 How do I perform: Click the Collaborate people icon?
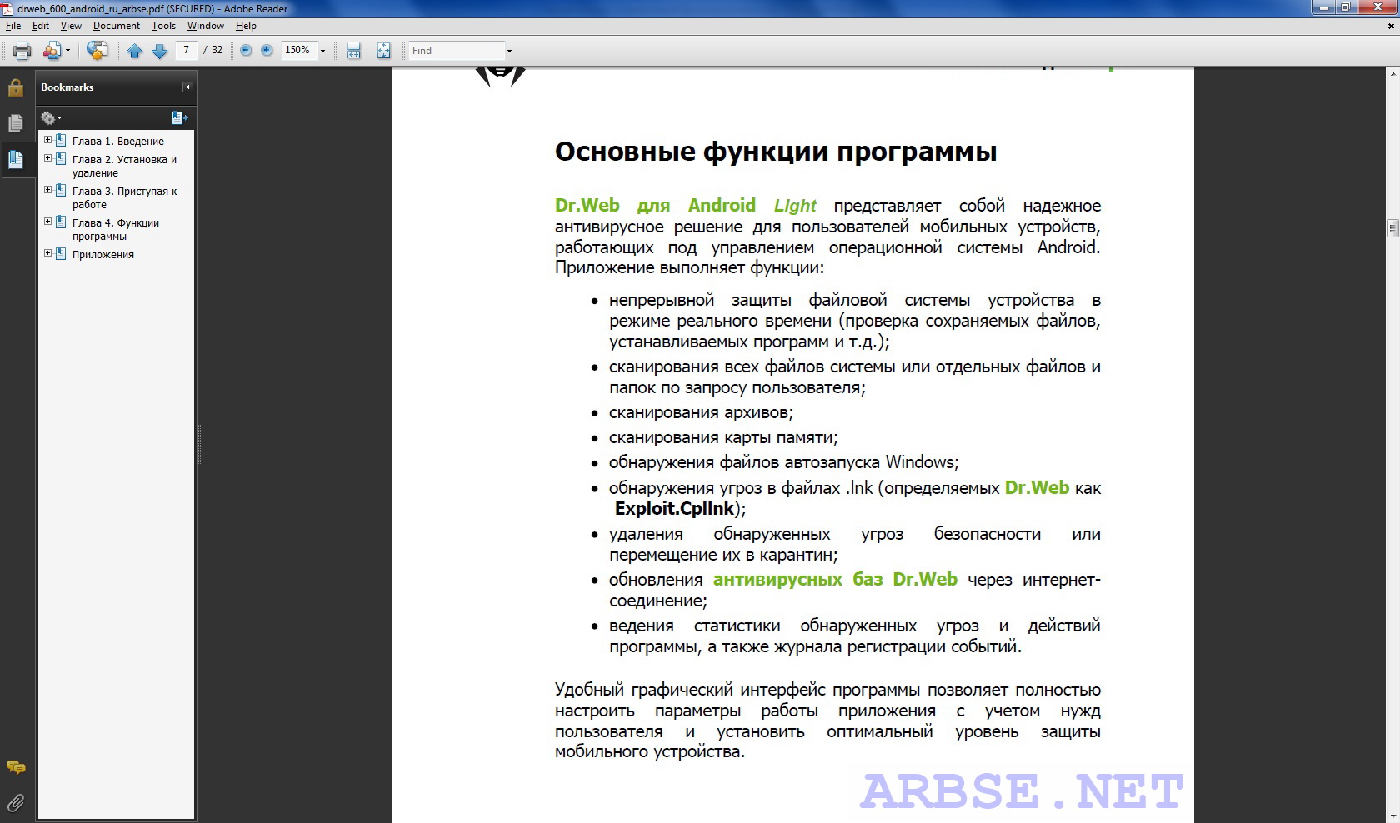point(52,51)
